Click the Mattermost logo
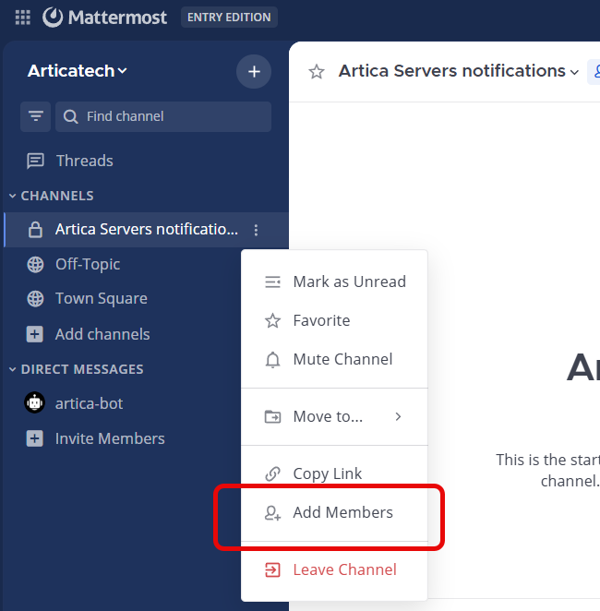Viewport: 600px width, 611px height. coord(104,18)
